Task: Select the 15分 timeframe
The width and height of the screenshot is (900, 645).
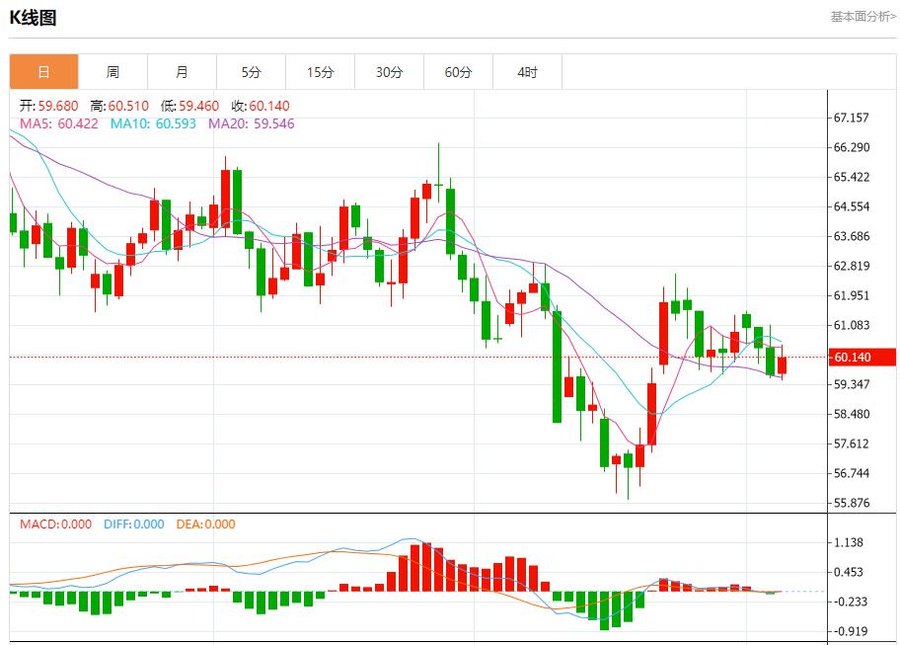Action: point(321,71)
